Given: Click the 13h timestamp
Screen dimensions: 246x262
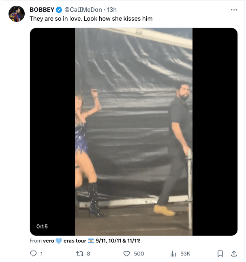Looking at the screenshot, I should (111, 10).
